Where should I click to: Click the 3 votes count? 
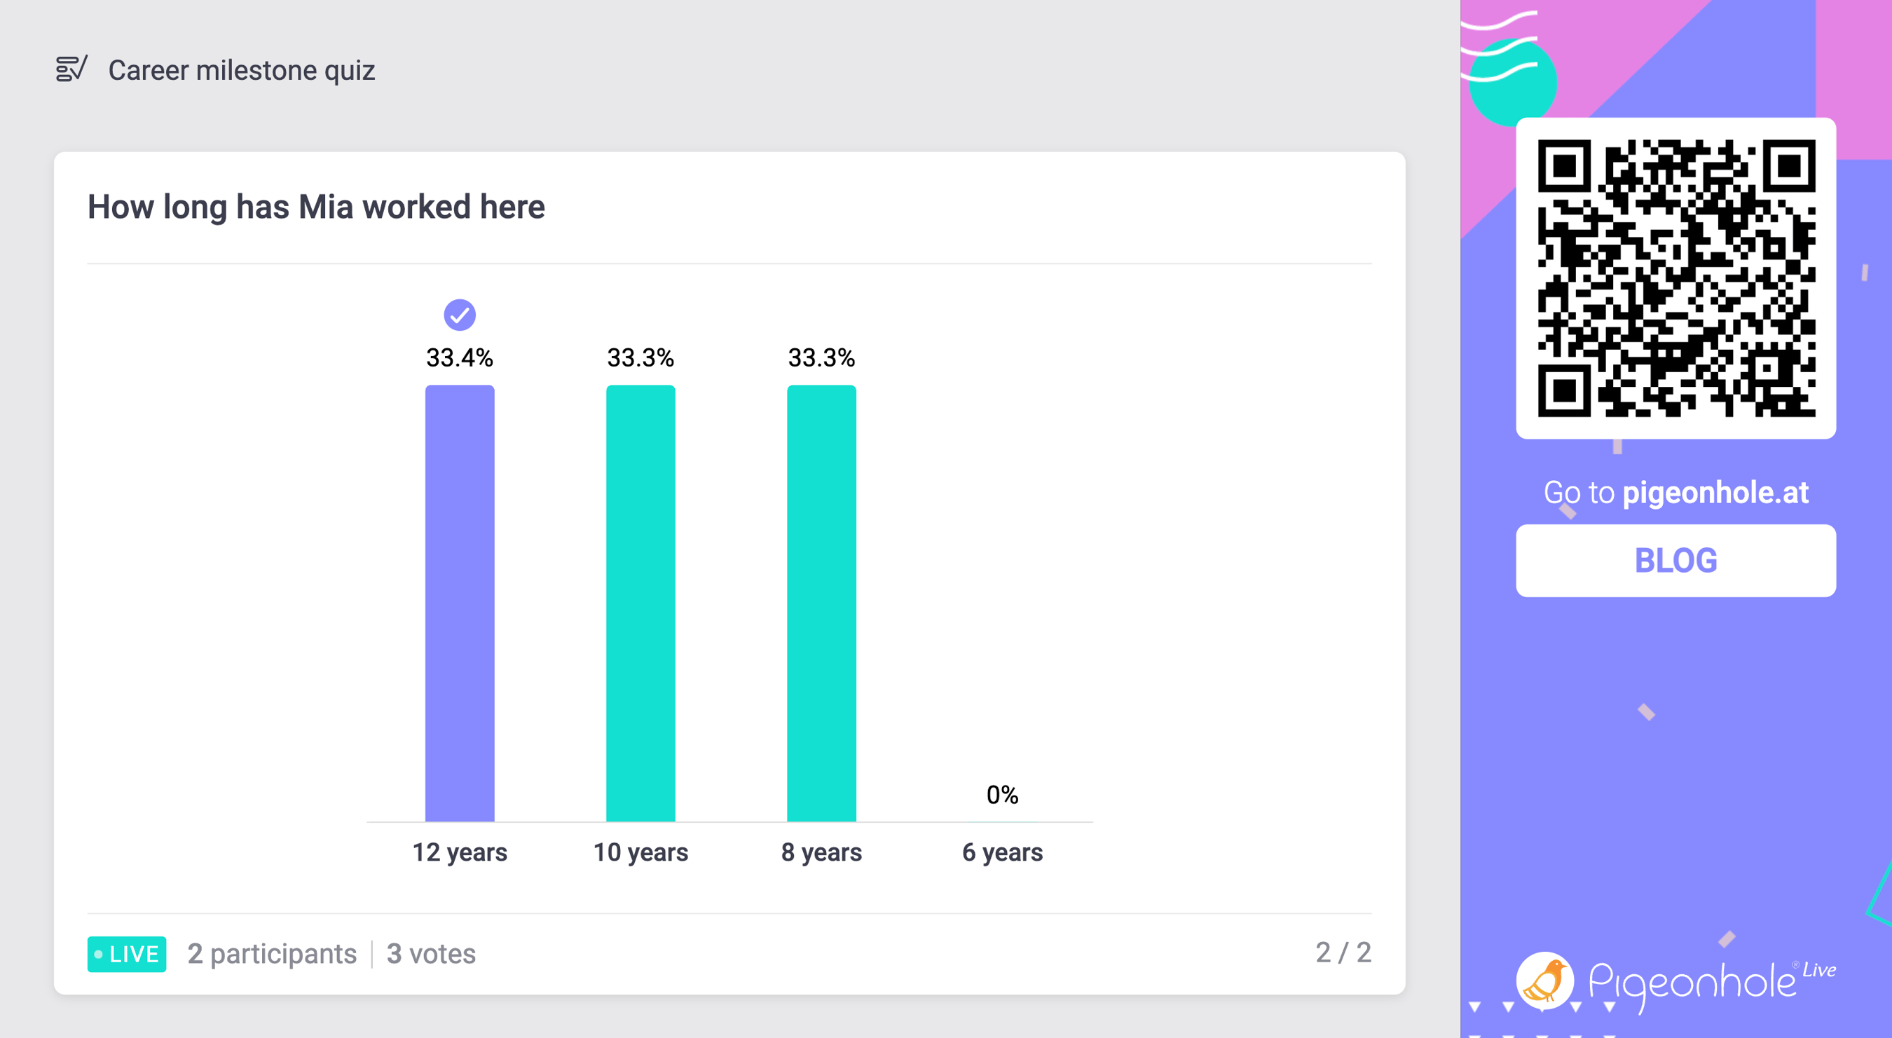(431, 953)
